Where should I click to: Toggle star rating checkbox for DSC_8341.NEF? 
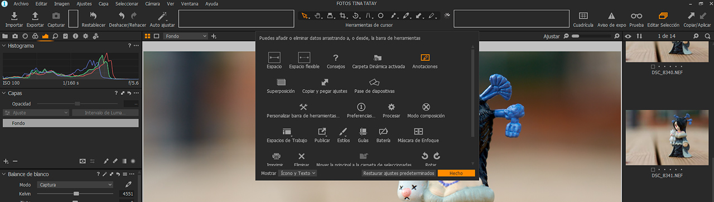[653, 169]
